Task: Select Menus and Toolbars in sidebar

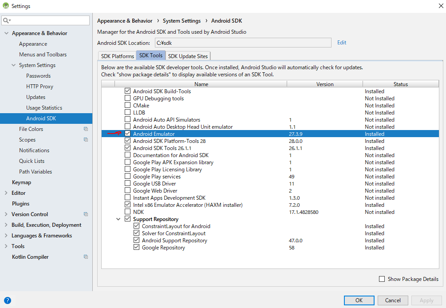Action: 43,54
